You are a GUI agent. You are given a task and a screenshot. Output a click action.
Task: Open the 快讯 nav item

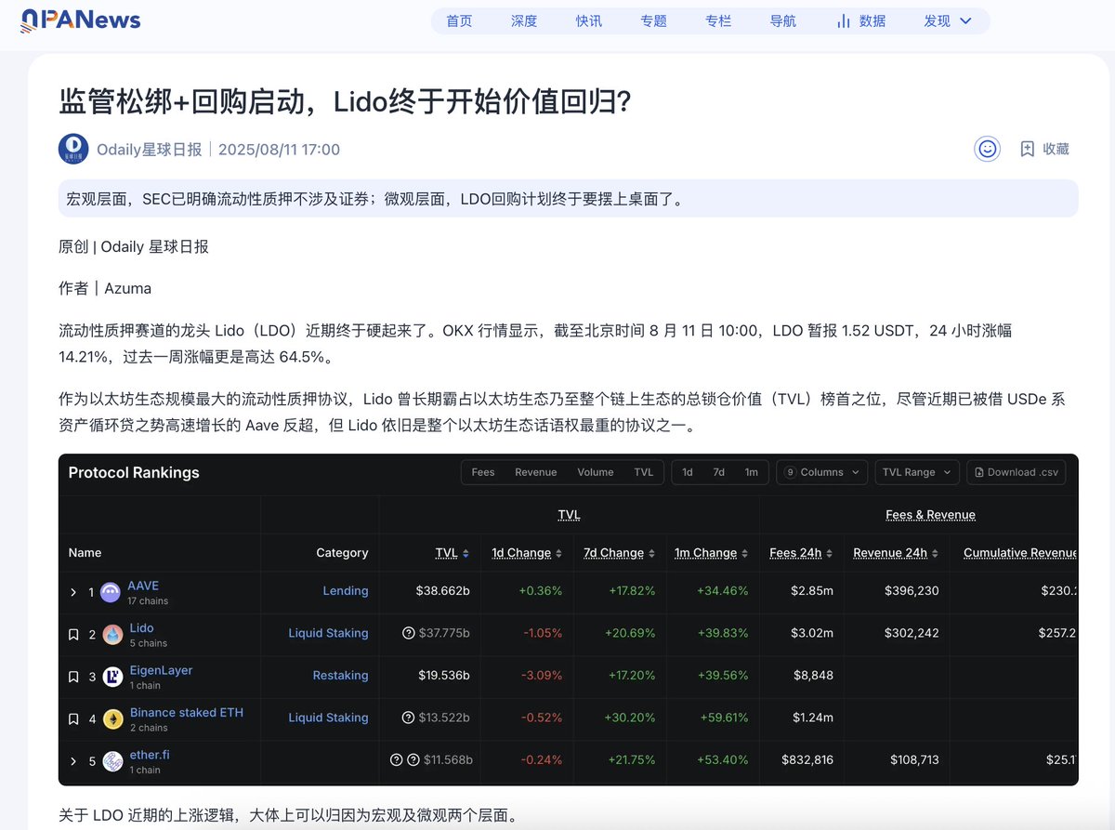tap(589, 20)
